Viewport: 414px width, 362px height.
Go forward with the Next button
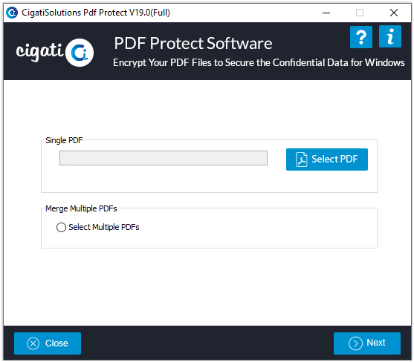click(367, 343)
